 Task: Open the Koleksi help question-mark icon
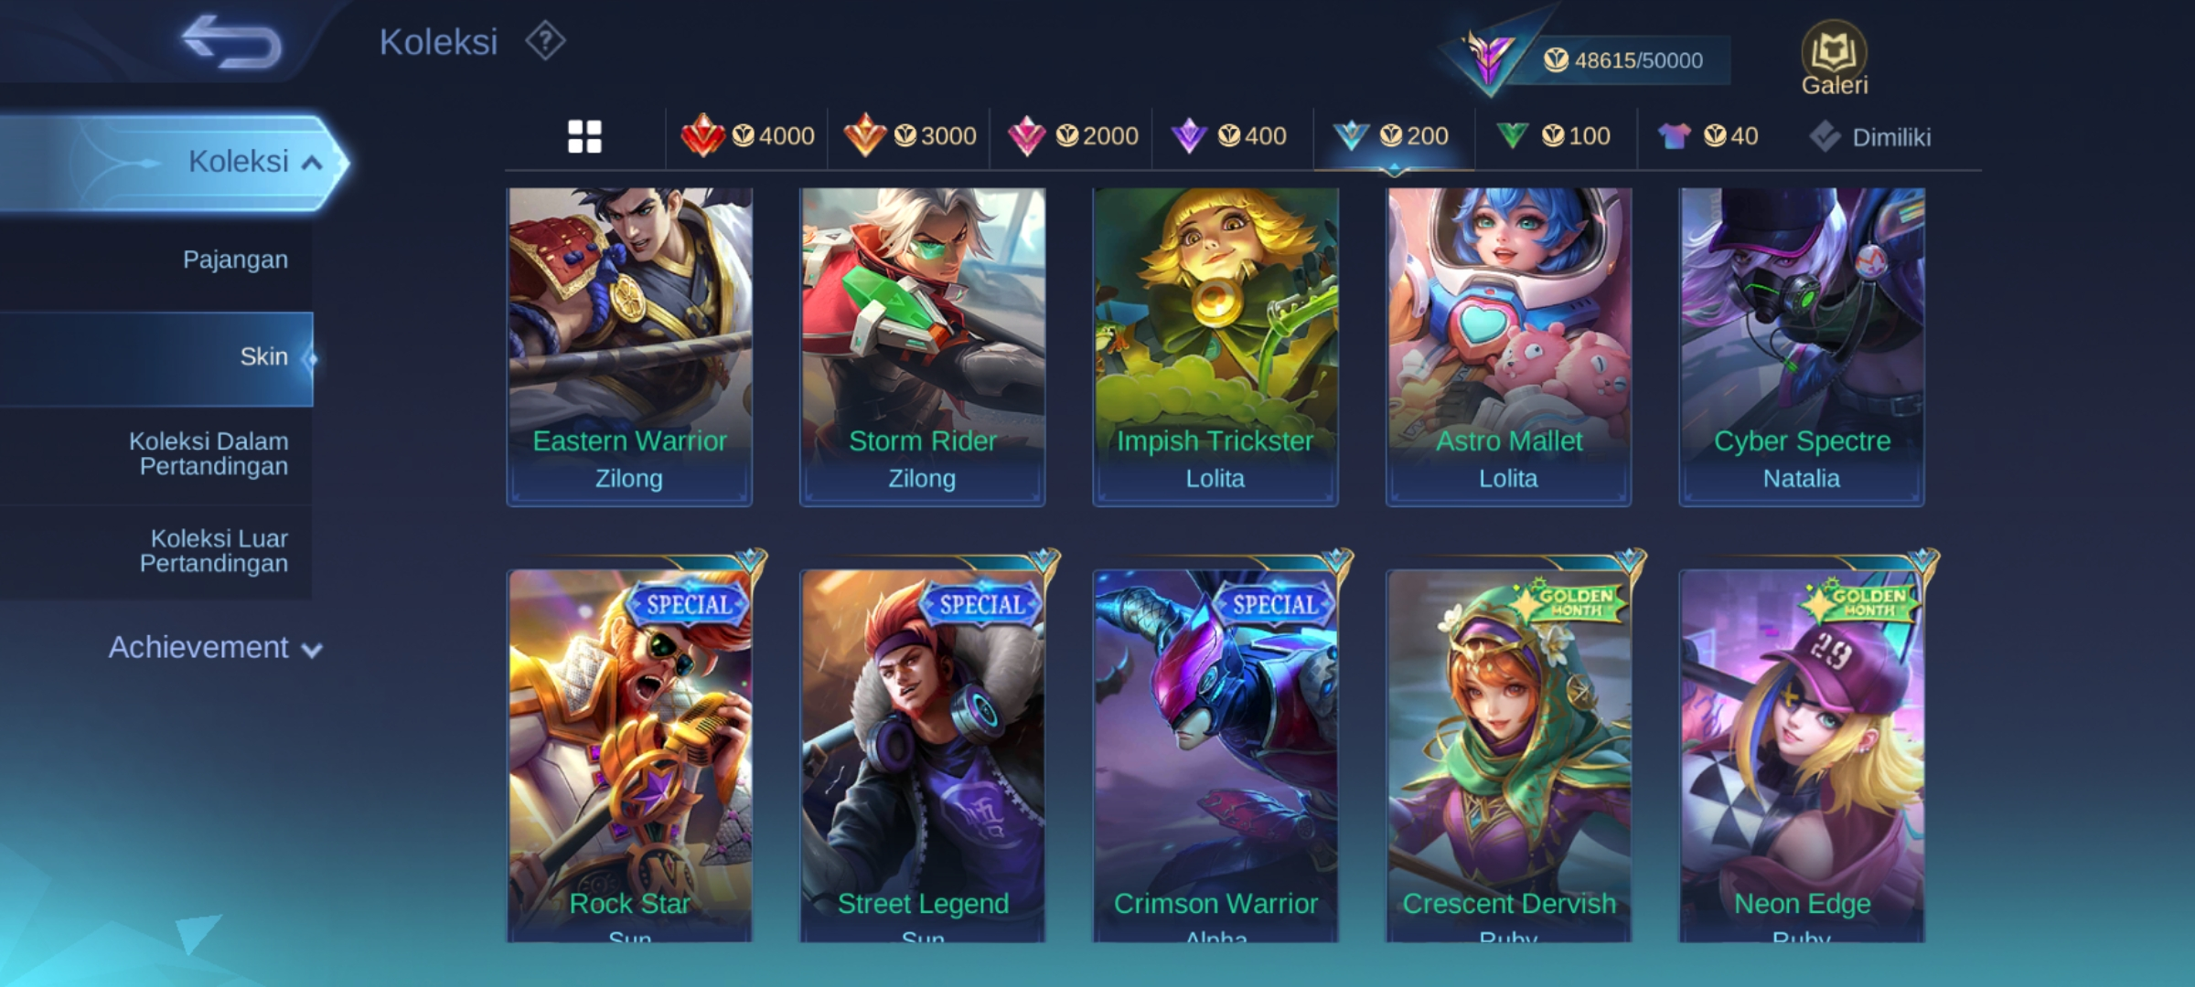545,41
